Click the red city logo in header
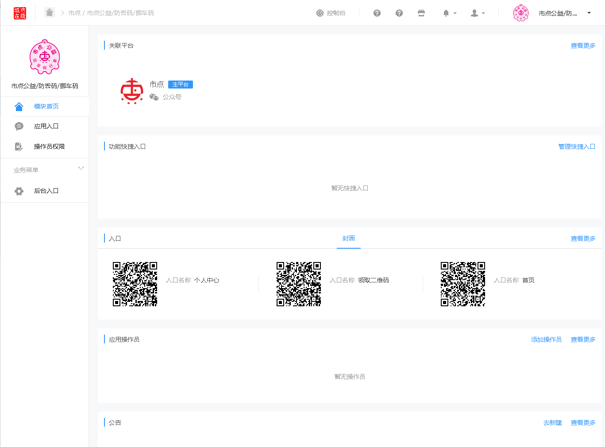 click(x=20, y=13)
